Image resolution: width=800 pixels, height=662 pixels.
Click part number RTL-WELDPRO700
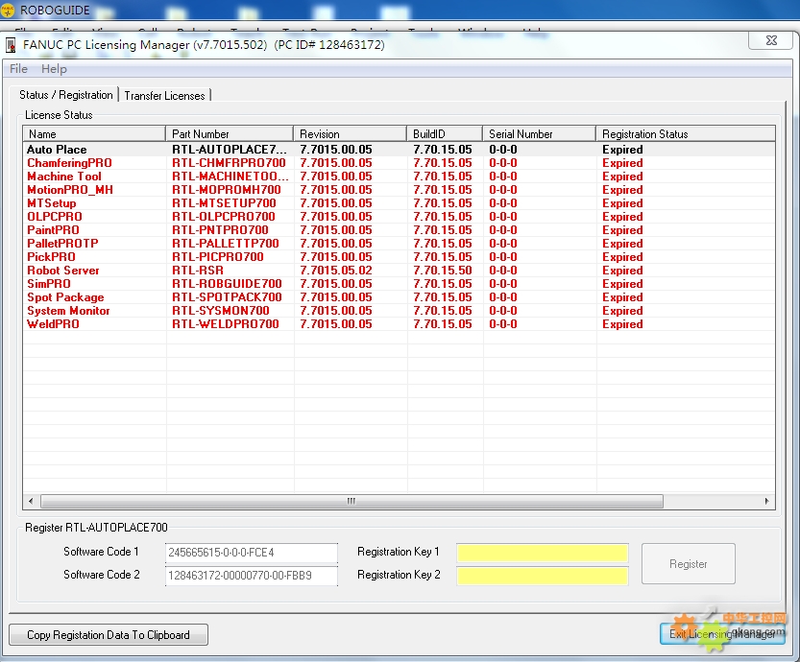[x=225, y=324]
